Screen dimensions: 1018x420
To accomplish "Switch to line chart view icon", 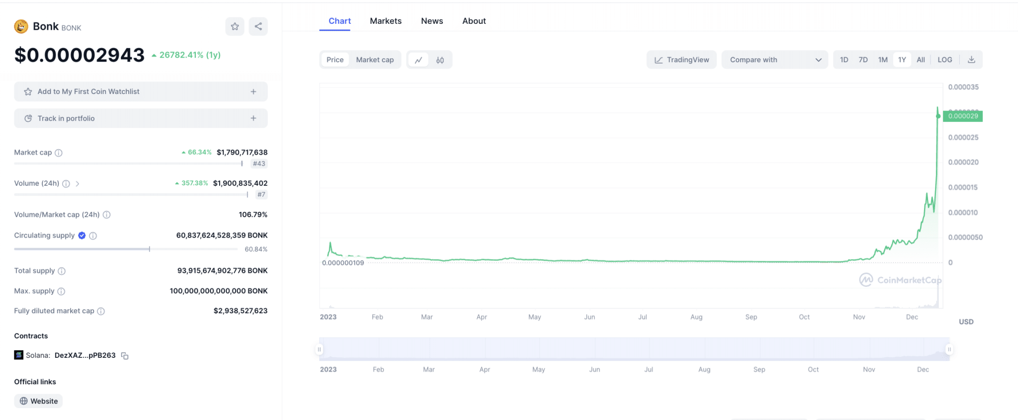I will coord(419,60).
